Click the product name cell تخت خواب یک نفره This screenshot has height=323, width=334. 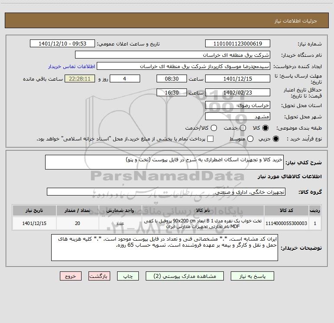pos(203,223)
